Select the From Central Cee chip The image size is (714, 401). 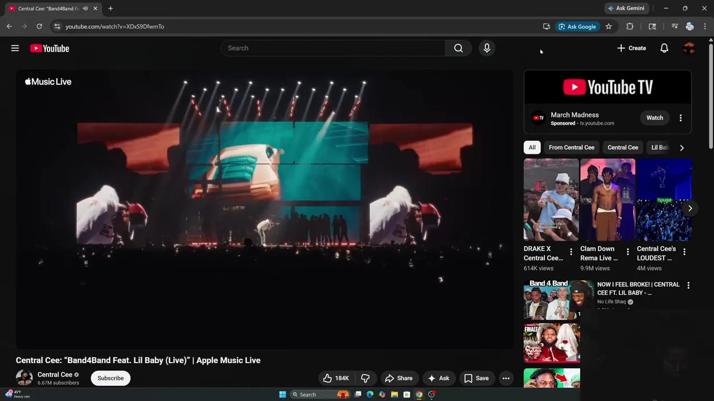[572, 148]
